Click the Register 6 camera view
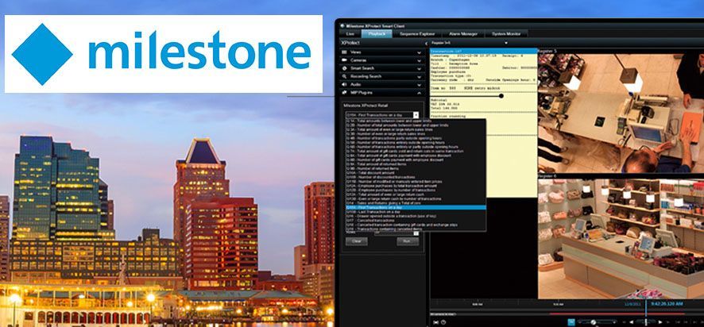Image resolution: width=704 pixels, height=327 pixels. [621, 239]
